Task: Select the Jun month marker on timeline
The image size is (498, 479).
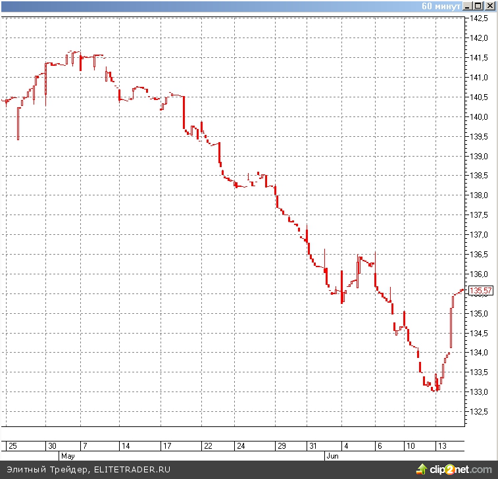Action: click(332, 455)
